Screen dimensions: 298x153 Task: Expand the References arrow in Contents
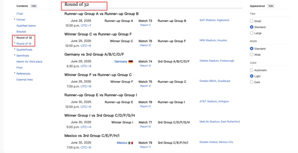[x=15, y=73]
